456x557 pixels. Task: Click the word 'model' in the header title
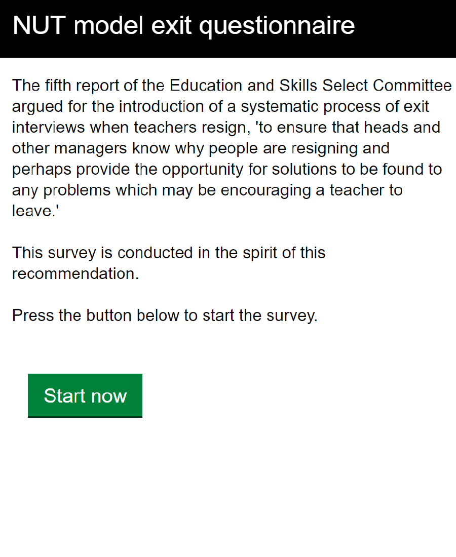[x=108, y=25]
